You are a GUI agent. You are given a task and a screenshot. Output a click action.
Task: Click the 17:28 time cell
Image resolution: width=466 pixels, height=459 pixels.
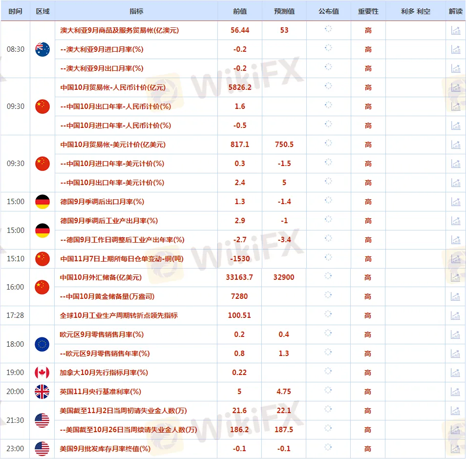click(15, 315)
